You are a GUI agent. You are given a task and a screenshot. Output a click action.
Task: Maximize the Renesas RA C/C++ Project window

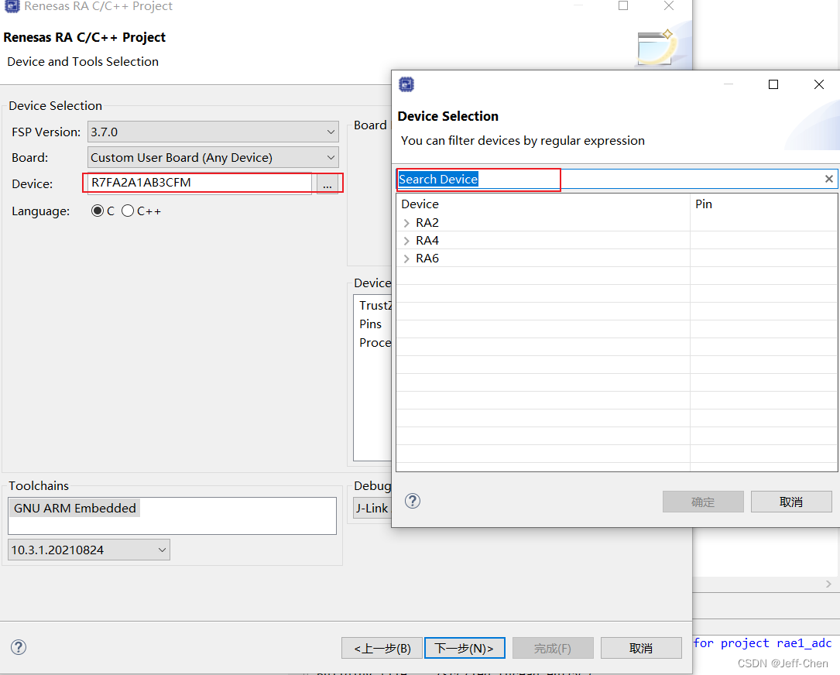(623, 6)
